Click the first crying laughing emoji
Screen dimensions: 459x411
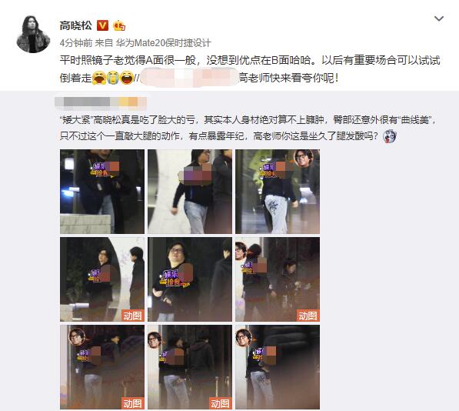(x=99, y=79)
